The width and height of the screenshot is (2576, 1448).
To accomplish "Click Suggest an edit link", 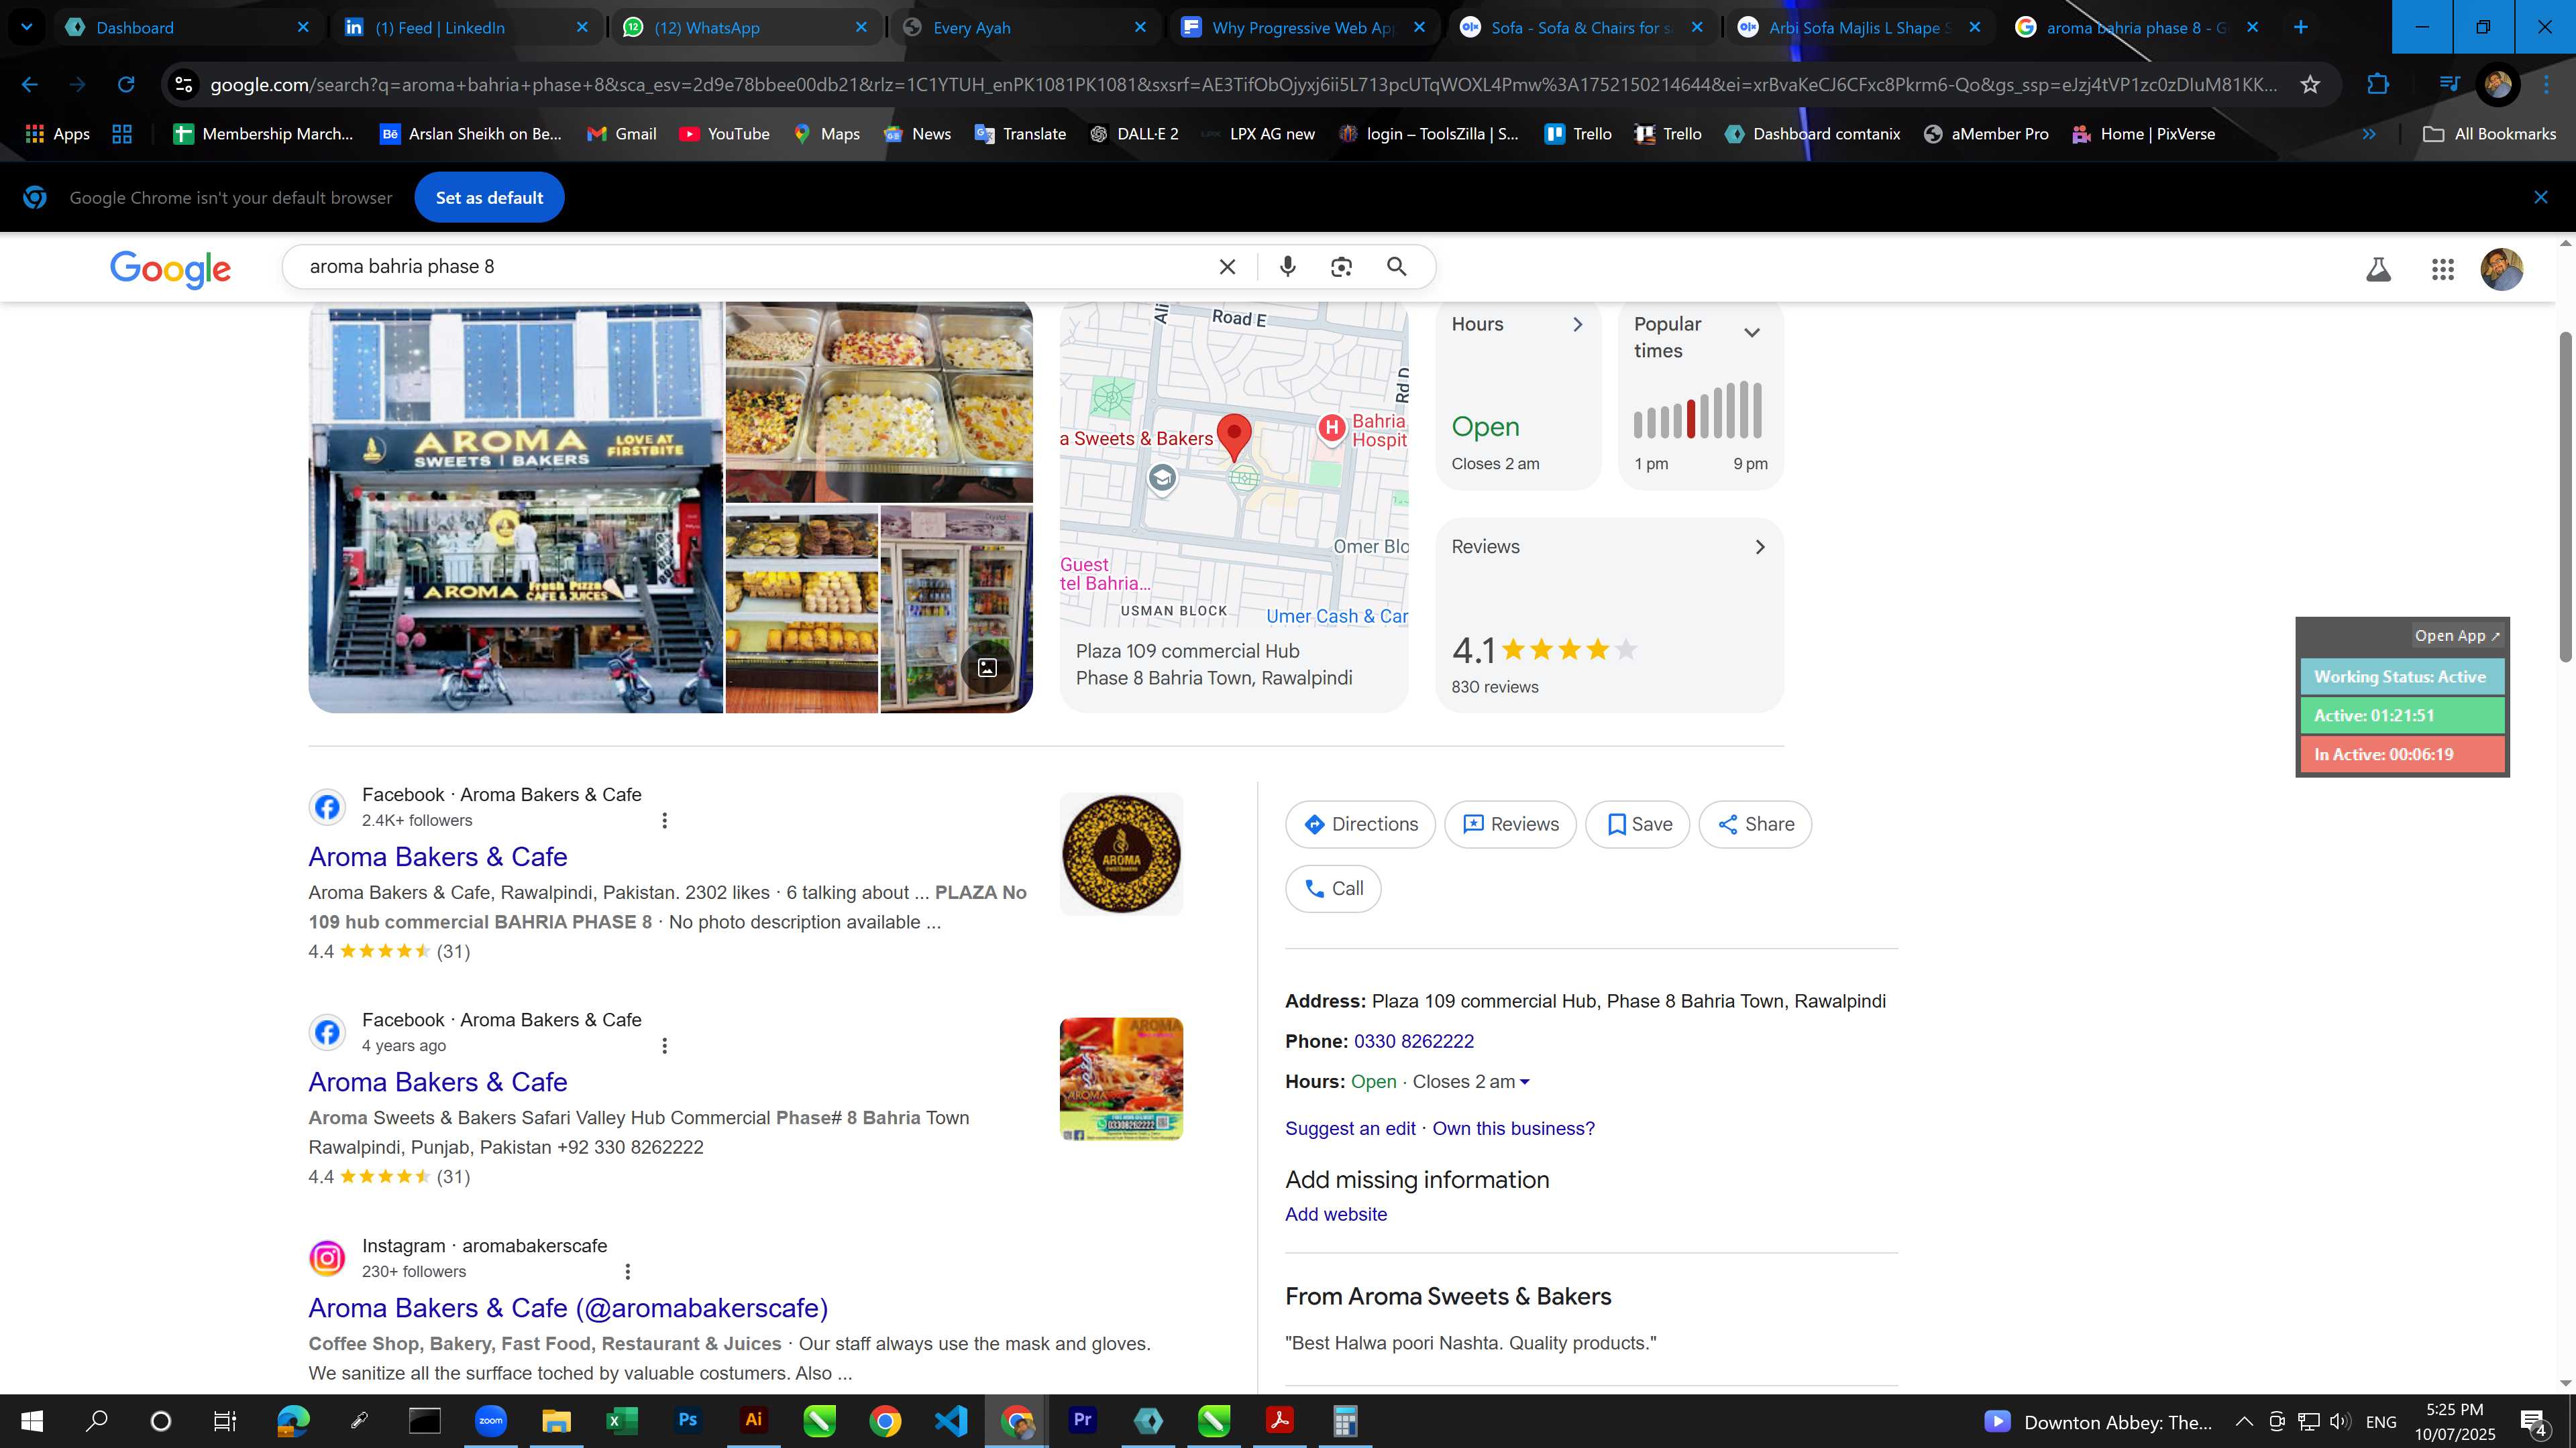I will (x=1350, y=1128).
